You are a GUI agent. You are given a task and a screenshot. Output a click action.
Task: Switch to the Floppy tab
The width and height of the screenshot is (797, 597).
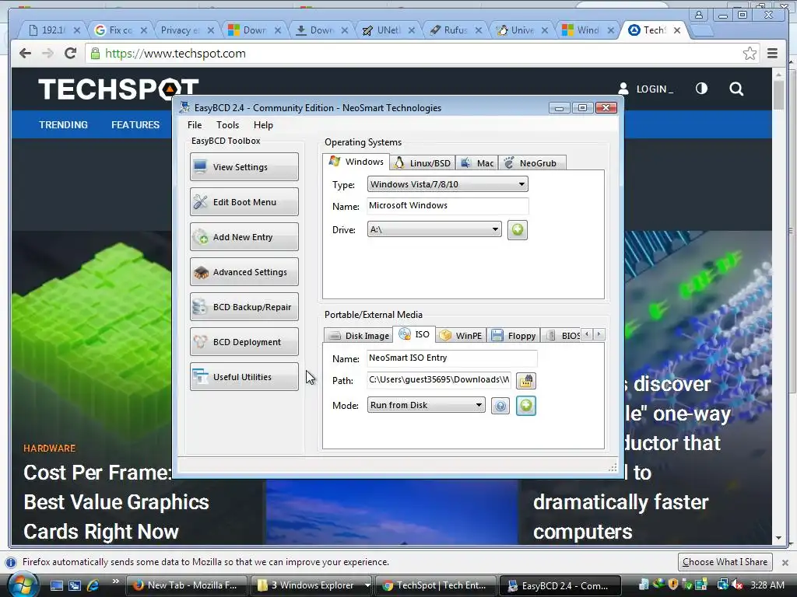click(x=514, y=336)
